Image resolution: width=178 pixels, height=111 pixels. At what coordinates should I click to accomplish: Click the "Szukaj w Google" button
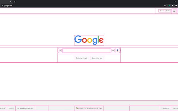(x=81, y=58)
